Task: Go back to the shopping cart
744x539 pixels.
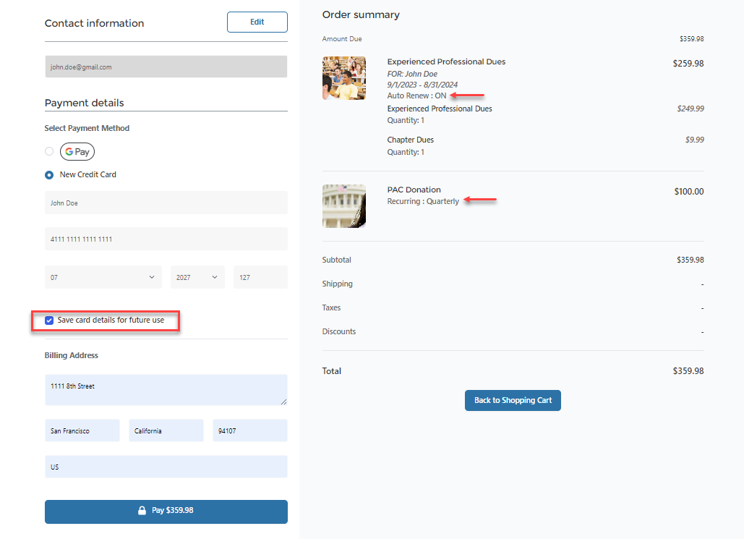Action: point(513,401)
